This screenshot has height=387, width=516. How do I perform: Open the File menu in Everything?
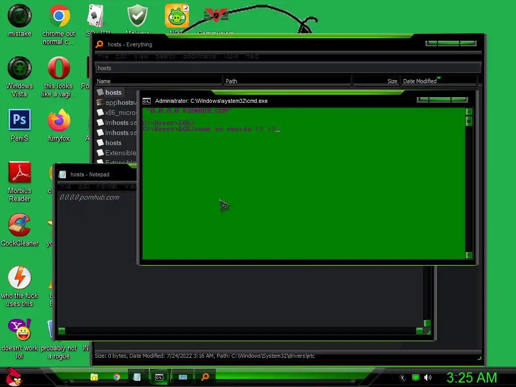(103, 56)
